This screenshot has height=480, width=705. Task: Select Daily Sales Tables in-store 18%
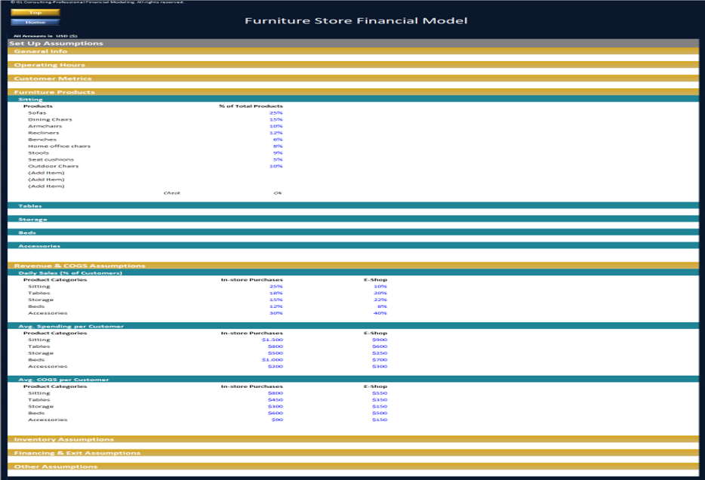276,293
